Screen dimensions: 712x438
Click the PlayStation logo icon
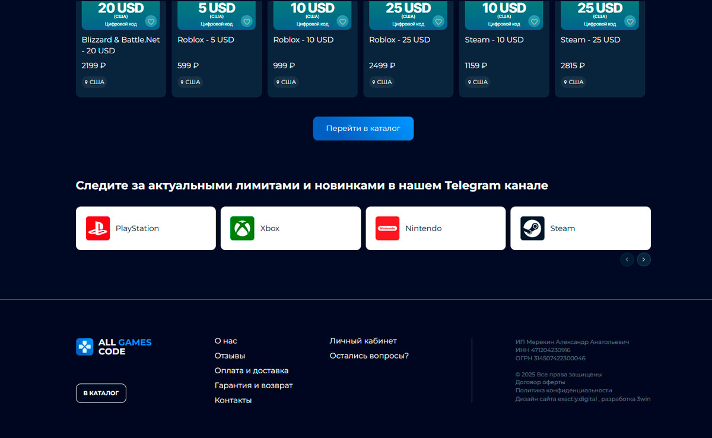[98, 228]
